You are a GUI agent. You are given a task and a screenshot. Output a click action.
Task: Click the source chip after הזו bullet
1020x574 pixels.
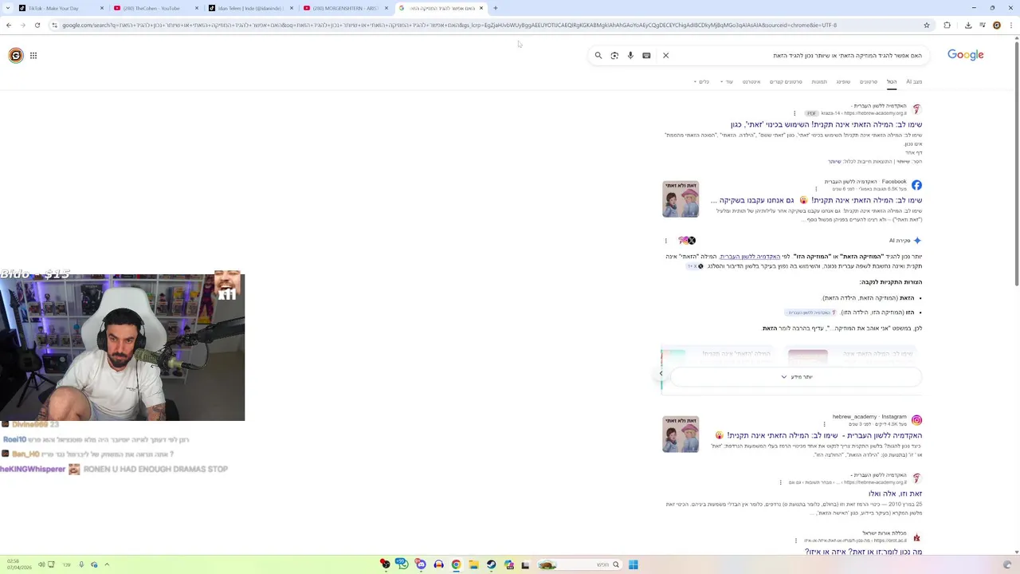[810, 313]
